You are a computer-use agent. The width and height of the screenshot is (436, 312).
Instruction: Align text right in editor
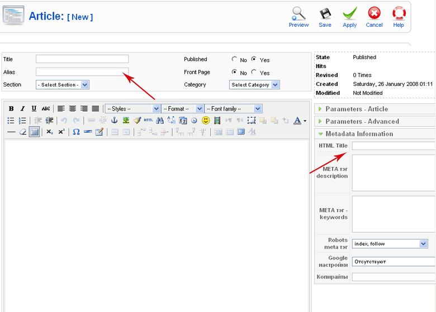pos(84,108)
